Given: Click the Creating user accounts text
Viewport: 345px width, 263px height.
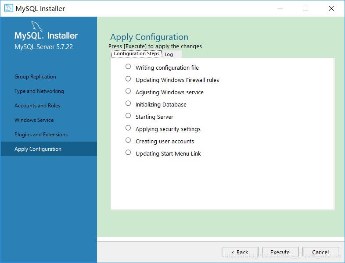Looking at the screenshot, I should (165, 142).
